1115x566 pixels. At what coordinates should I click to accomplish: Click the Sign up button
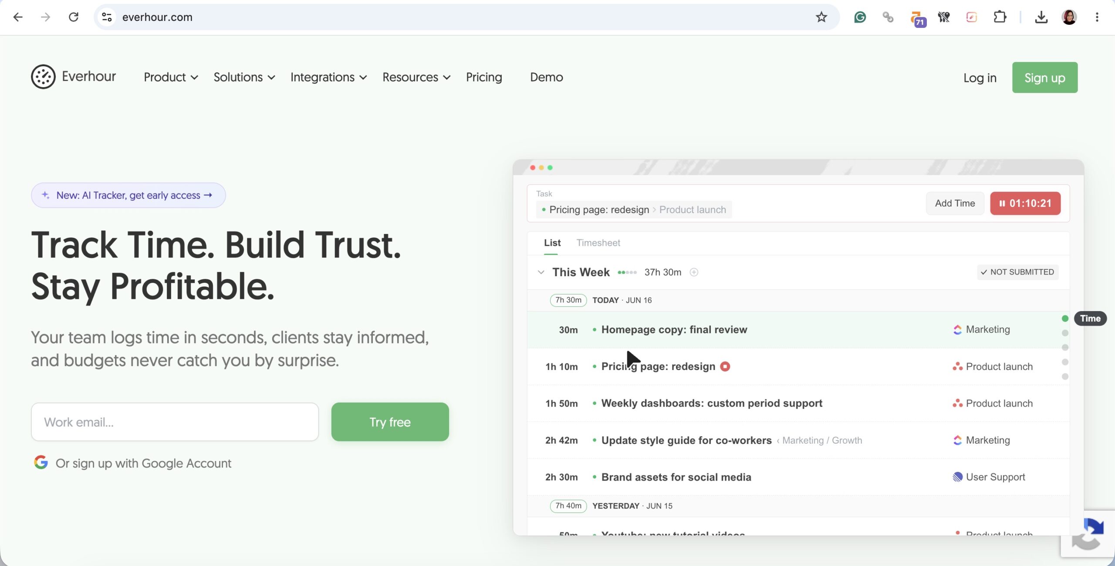click(x=1044, y=78)
